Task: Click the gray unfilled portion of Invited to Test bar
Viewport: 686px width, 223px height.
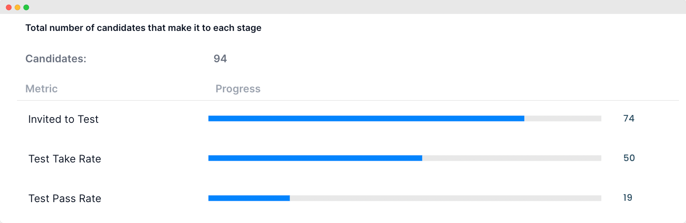Action: pyautogui.click(x=563, y=118)
